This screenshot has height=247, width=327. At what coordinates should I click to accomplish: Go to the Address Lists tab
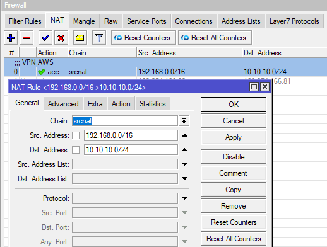[241, 21]
